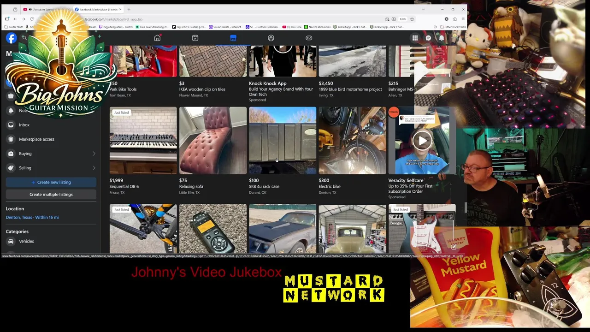The image size is (590, 332).
Task: Close the Facebook Marketplace browser tab
Action: click(120, 9)
